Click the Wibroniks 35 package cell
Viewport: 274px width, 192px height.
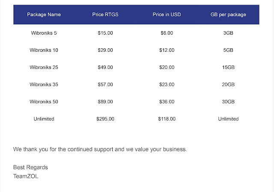44,85
